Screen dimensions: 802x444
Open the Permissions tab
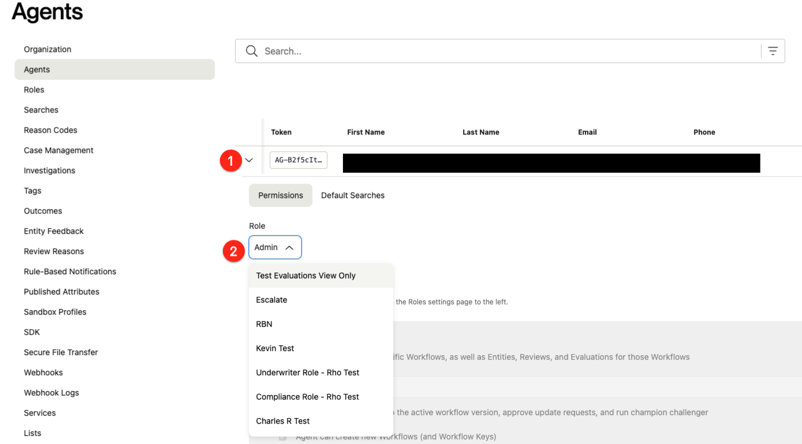pos(280,195)
